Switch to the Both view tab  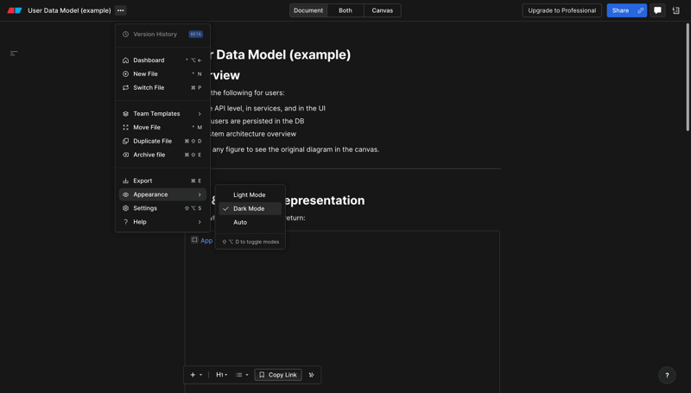(x=345, y=10)
